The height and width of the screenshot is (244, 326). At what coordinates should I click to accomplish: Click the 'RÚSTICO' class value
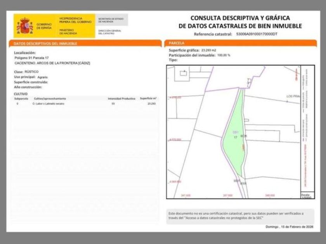click(31, 72)
